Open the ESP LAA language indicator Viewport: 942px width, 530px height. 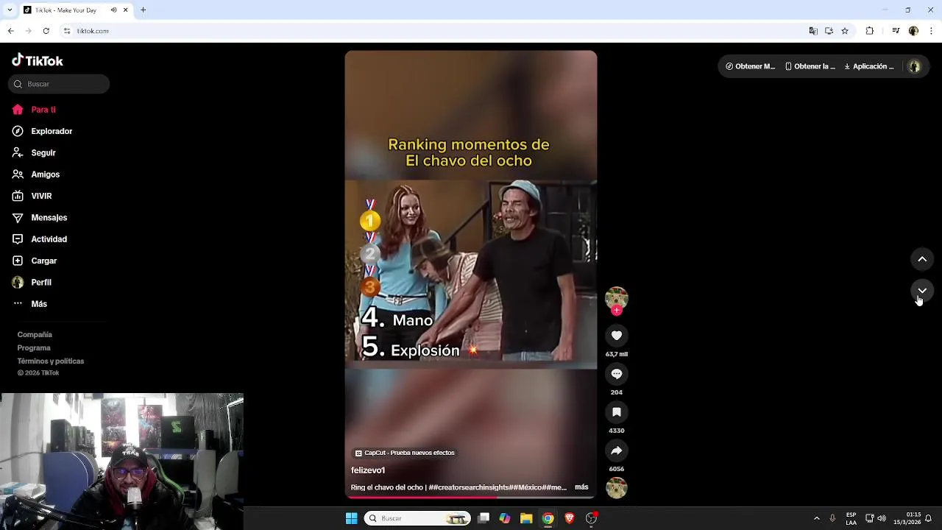[851, 518]
